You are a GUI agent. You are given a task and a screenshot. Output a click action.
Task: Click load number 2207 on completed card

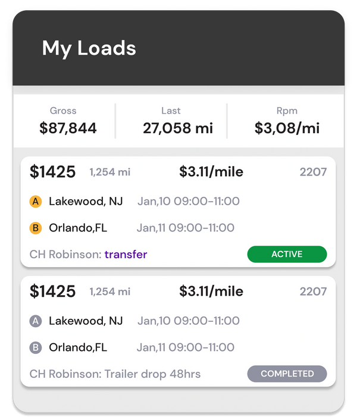[313, 291]
